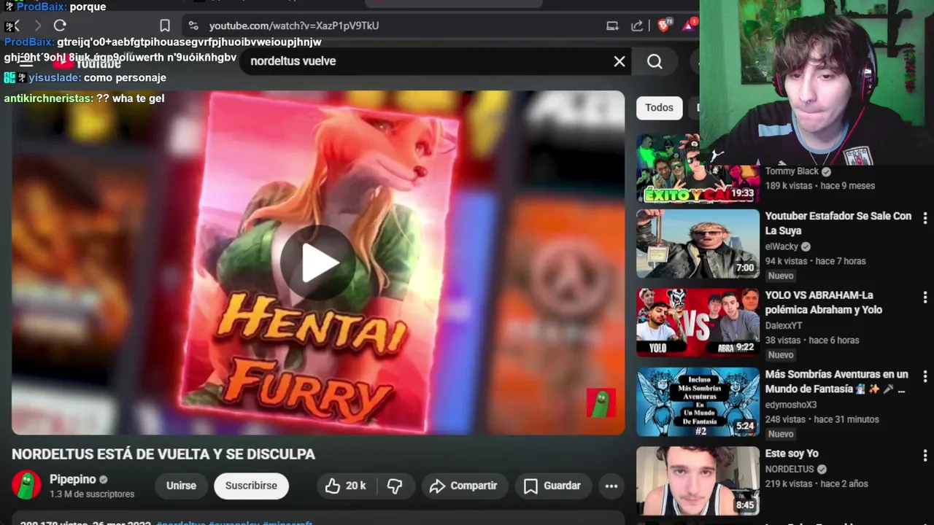Click chat message from antikirchneristas

84,98
